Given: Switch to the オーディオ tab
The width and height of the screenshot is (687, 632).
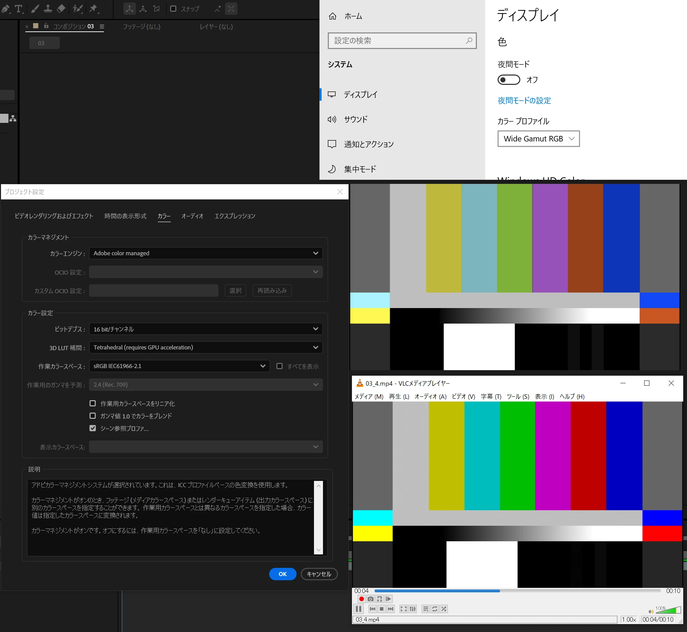Looking at the screenshot, I should point(192,216).
